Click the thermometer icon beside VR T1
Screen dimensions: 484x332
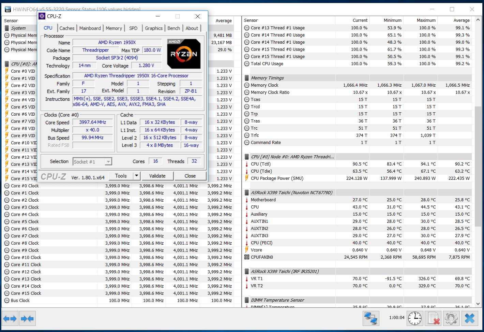pos(247,279)
